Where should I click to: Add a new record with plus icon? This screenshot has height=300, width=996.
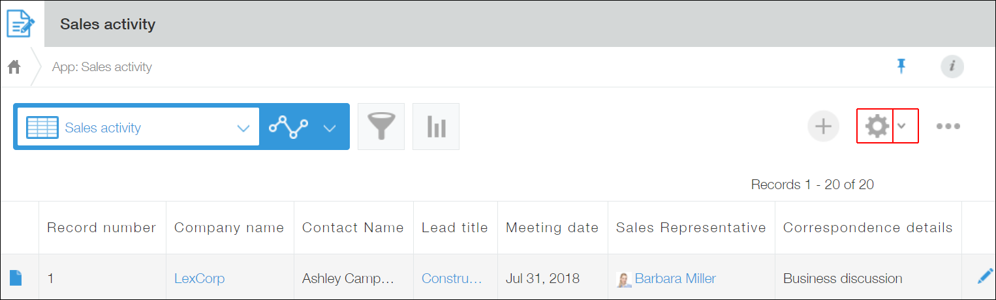tap(824, 126)
